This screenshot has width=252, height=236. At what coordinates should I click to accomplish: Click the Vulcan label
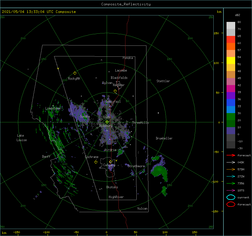143,208
